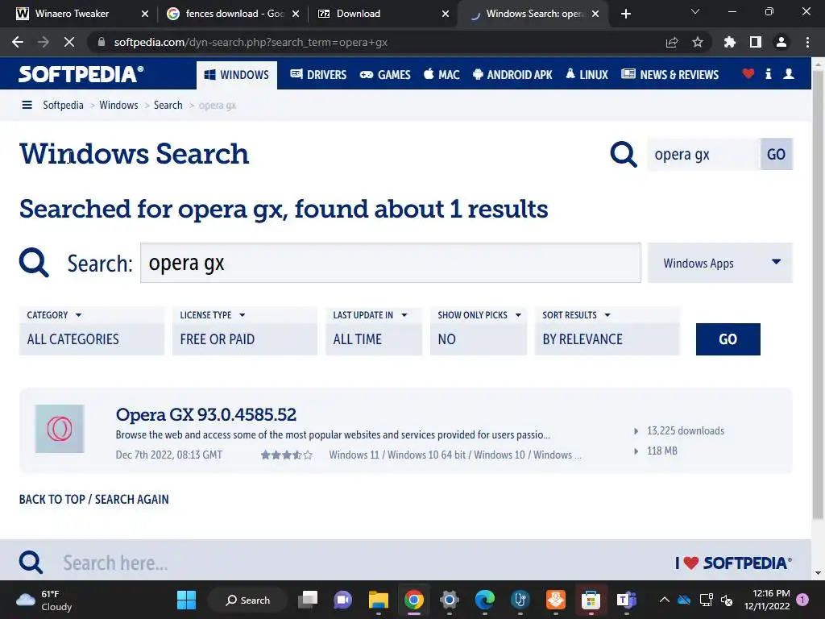Screen dimensions: 825x619
Task: Open the Chrome three-dot menu
Action: 807,42
